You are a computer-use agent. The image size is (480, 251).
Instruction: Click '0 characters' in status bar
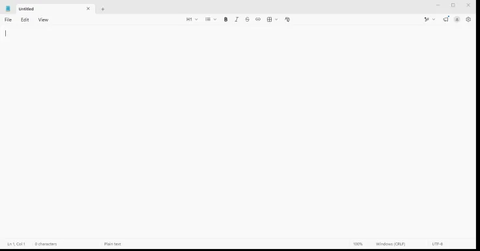click(46, 244)
